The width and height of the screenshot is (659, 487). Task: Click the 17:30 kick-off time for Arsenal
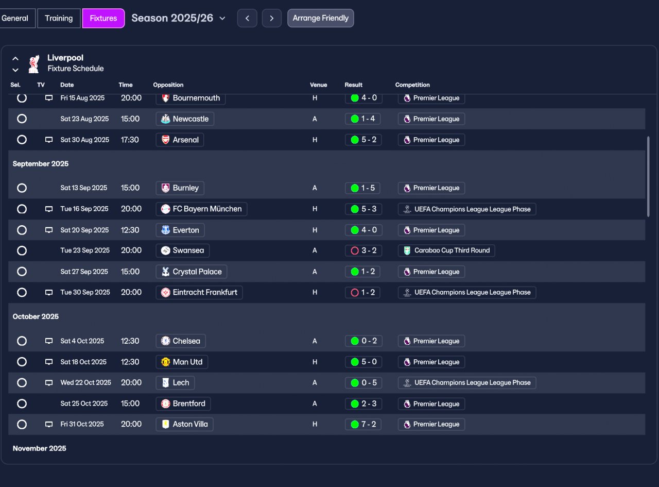pyautogui.click(x=130, y=140)
